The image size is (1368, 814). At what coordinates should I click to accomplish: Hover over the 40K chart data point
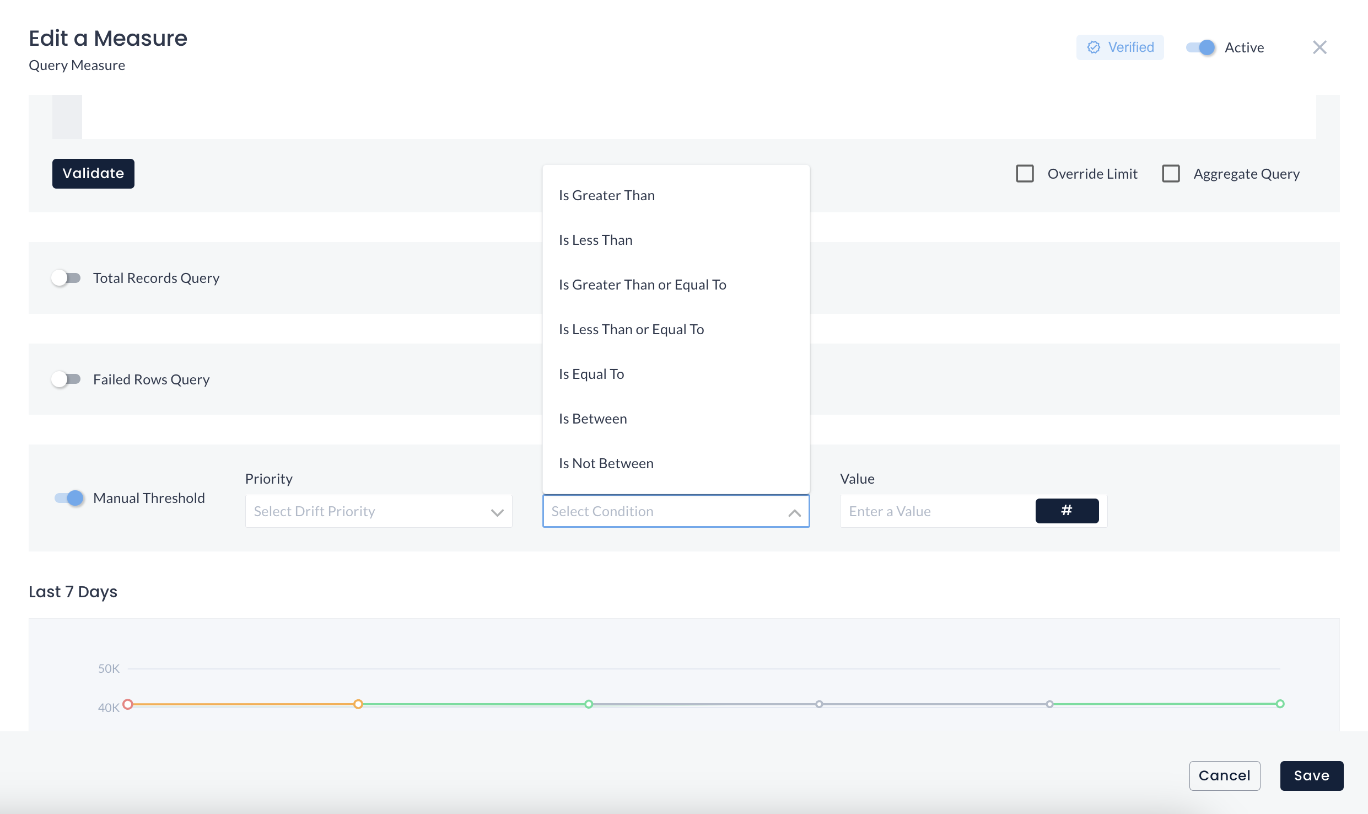tap(129, 704)
